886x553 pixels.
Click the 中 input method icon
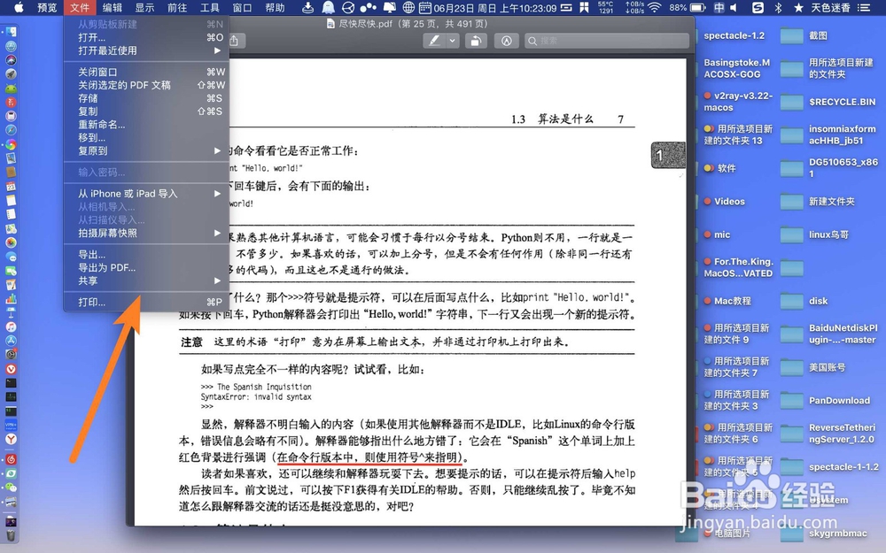(719, 7)
